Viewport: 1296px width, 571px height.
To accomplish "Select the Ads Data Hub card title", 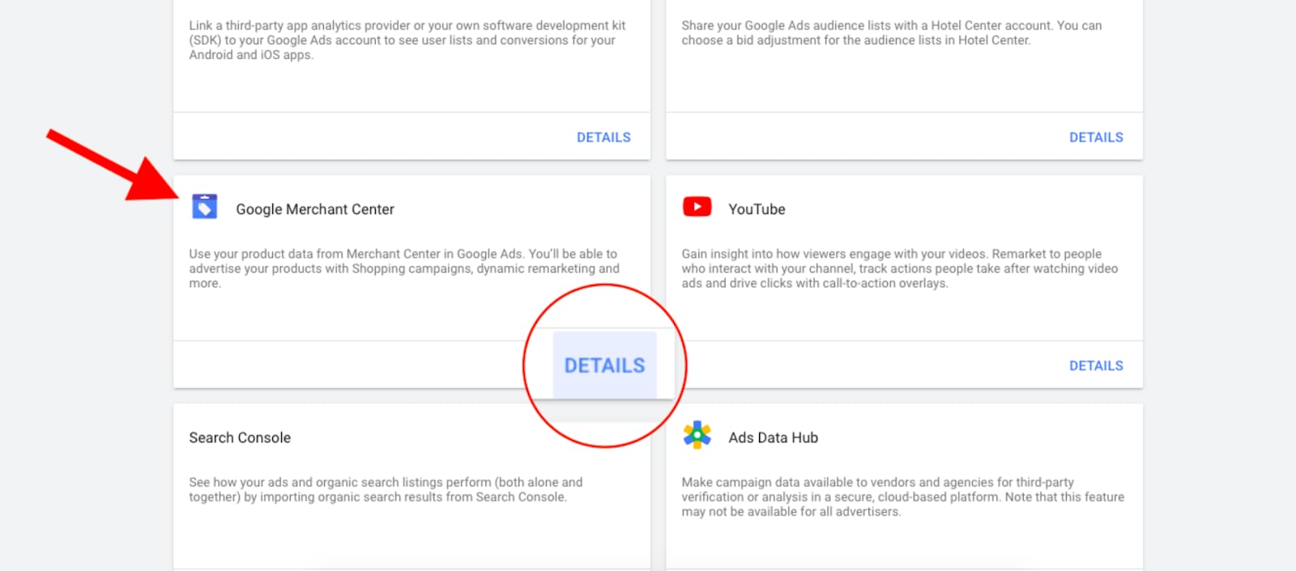I will [773, 438].
